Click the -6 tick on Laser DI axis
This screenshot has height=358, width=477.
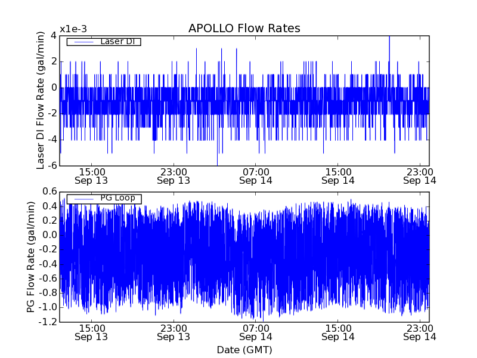pyautogui.click(x=52, y=165)
